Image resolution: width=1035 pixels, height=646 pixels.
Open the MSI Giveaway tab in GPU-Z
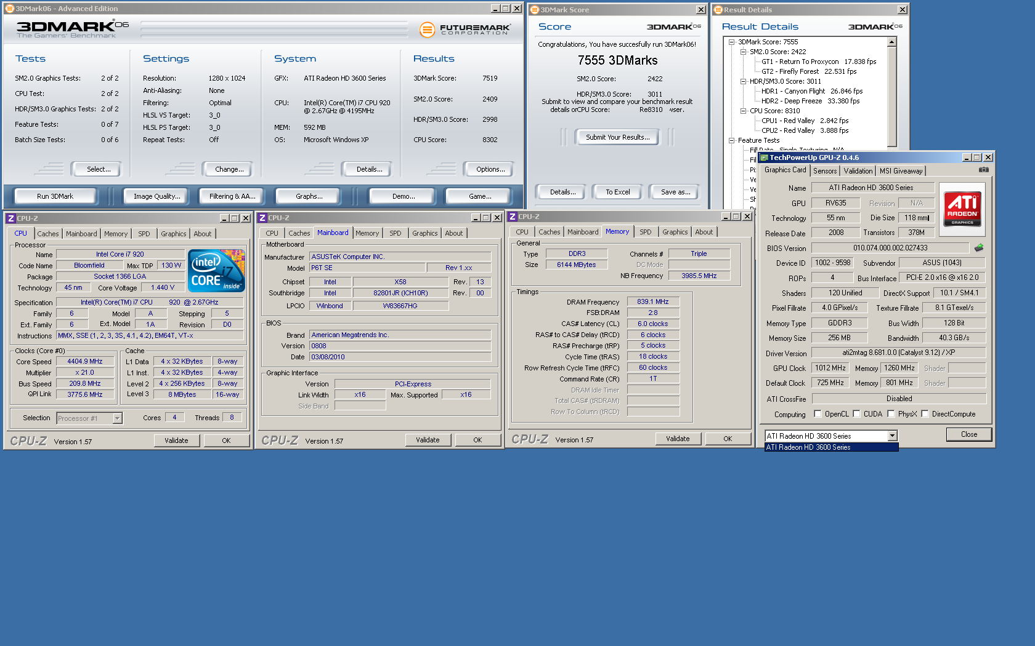901,171
